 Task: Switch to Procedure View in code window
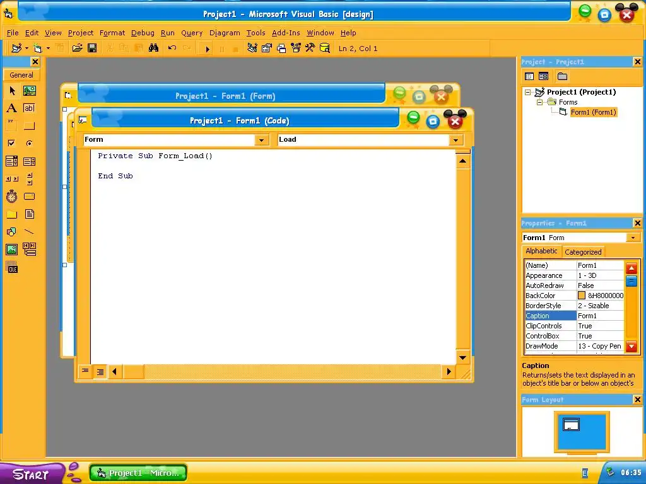click(x=85, y=372)
